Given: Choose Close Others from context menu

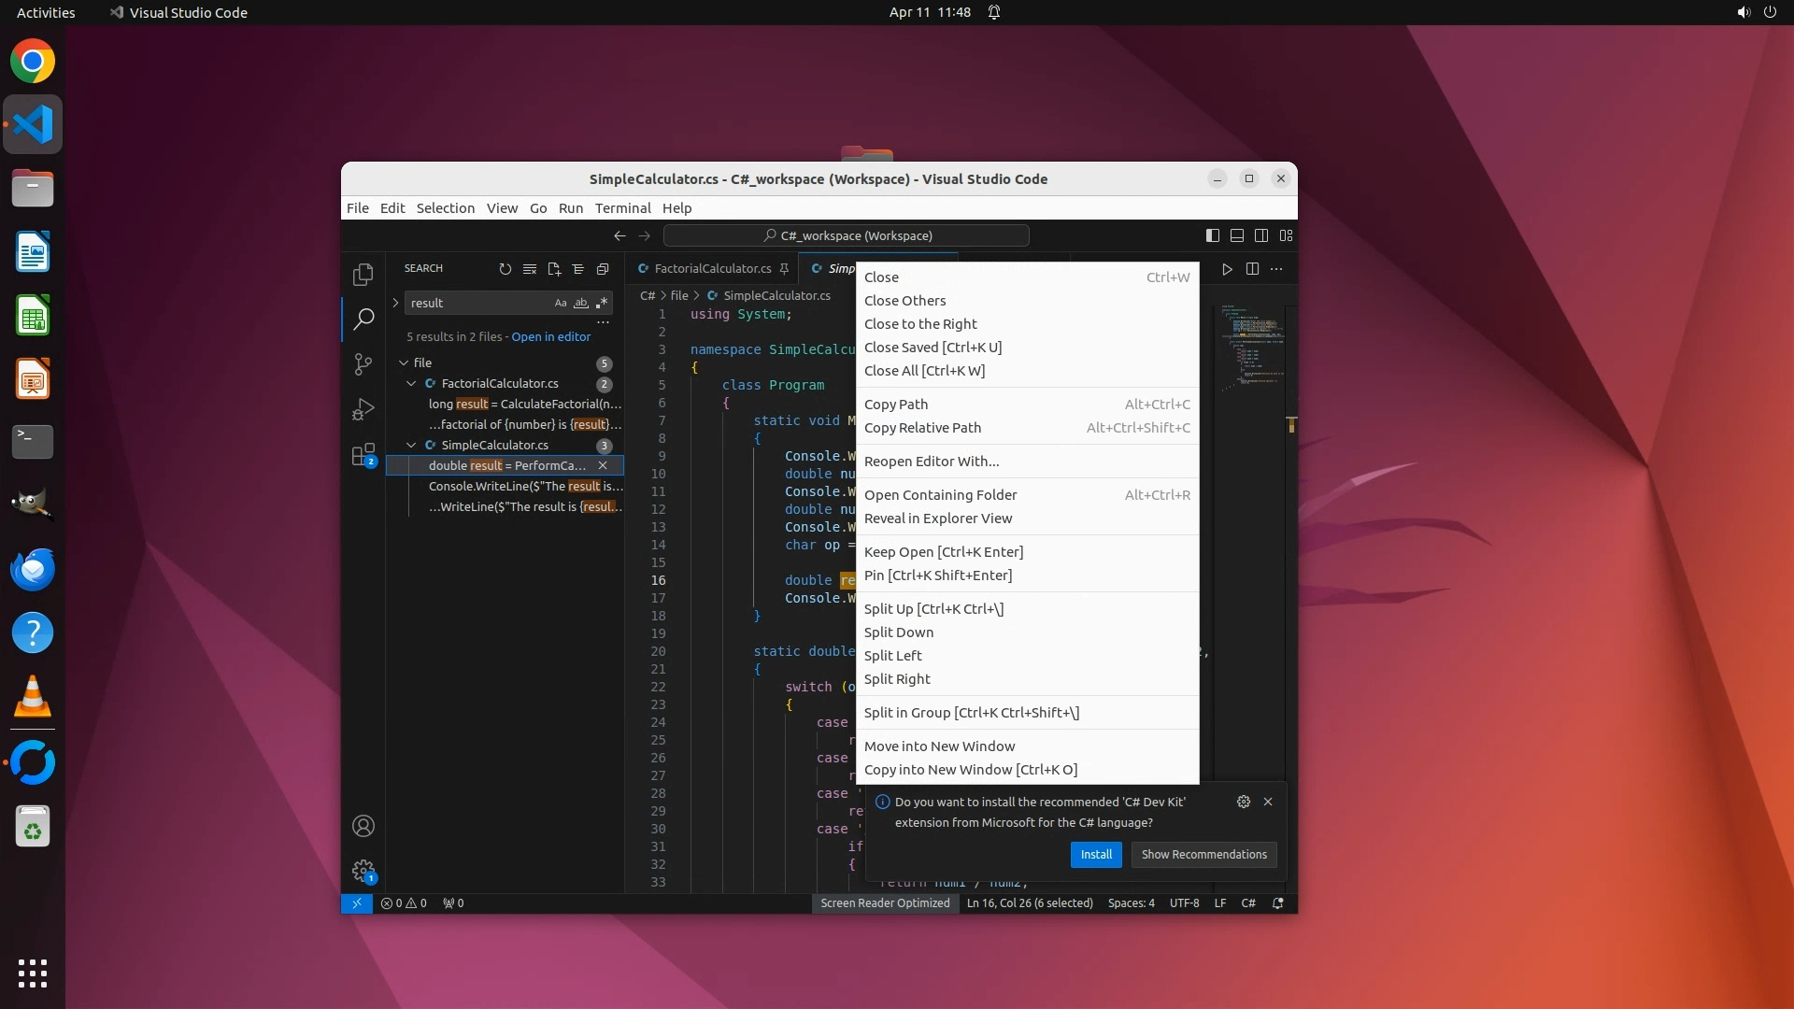Looking at the screenshot, I should (x=904, y=301).
